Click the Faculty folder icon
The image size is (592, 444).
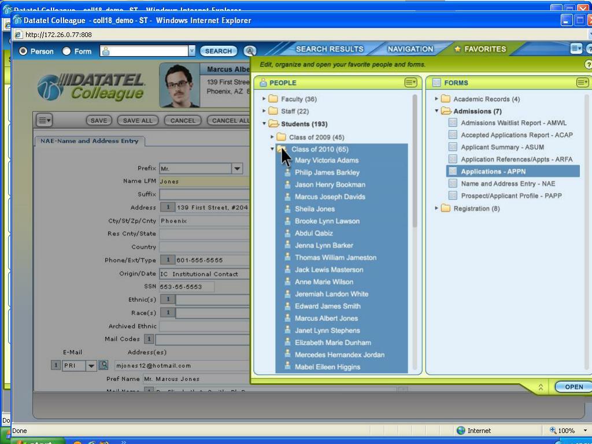273,98
